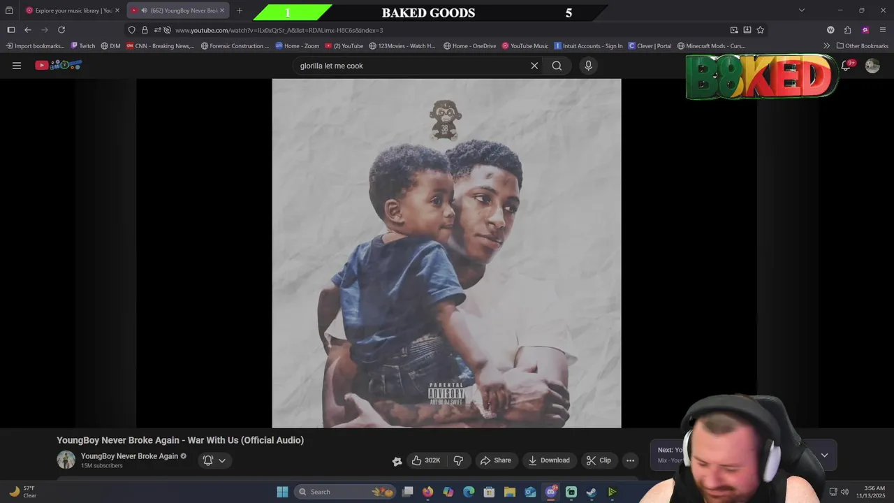Open File Explorer from taskbar
Image resolution: width=894 pixels, height=503 pixels.
[x=510, y=492]
